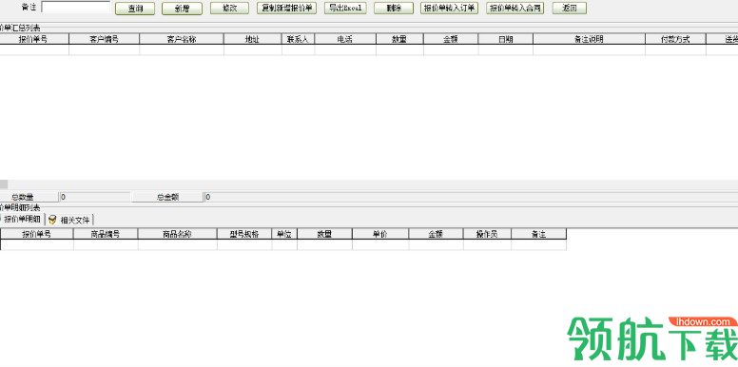This screenshot has width=738, height=367.
Task: Click the 备注 search input field
Action: (76, 7)
